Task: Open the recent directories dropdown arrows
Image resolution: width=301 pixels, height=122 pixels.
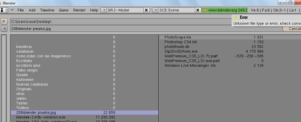Action: 4,29
